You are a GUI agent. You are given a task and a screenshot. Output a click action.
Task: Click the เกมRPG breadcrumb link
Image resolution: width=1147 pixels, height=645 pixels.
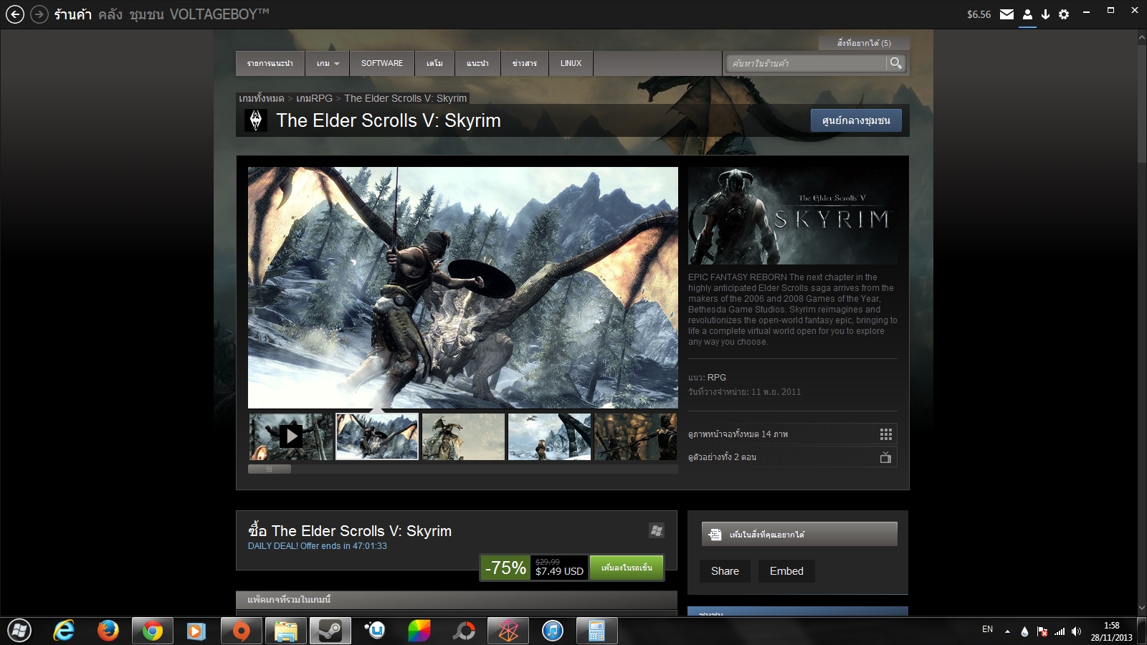click(x=314, y=98)
